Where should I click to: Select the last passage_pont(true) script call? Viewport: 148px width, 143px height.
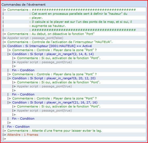coord(74,110)
